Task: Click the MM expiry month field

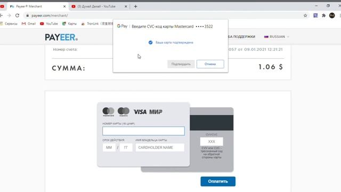Action: 109,148
